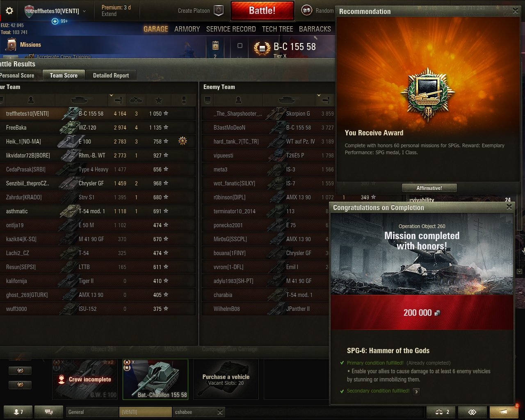Toggle Accelerate Crew Training checkbox
Viewport: 525px width, 420px height.
pos(32,57)
